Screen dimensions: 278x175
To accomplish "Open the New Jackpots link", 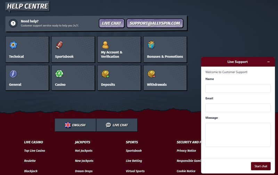I will click(x=84, y=161).
